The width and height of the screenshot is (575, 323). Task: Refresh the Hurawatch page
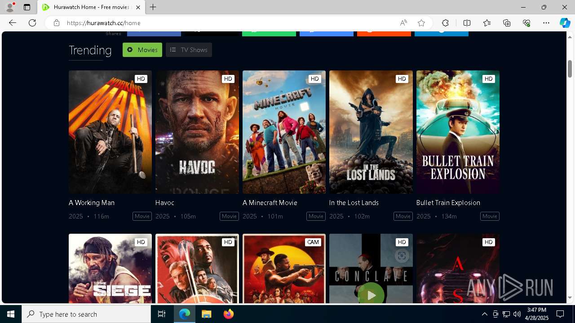coord(32,23)
